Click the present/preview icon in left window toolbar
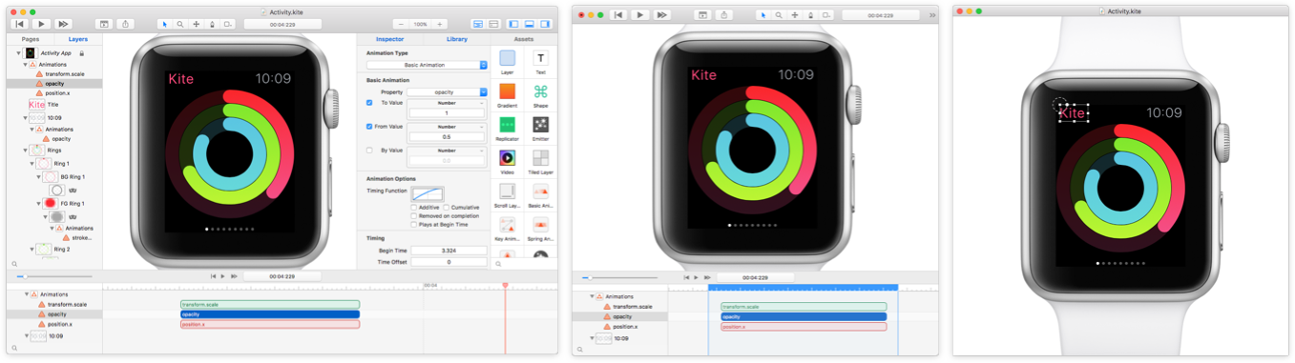This screenshot has width=1295, height=363. [104, 24]
